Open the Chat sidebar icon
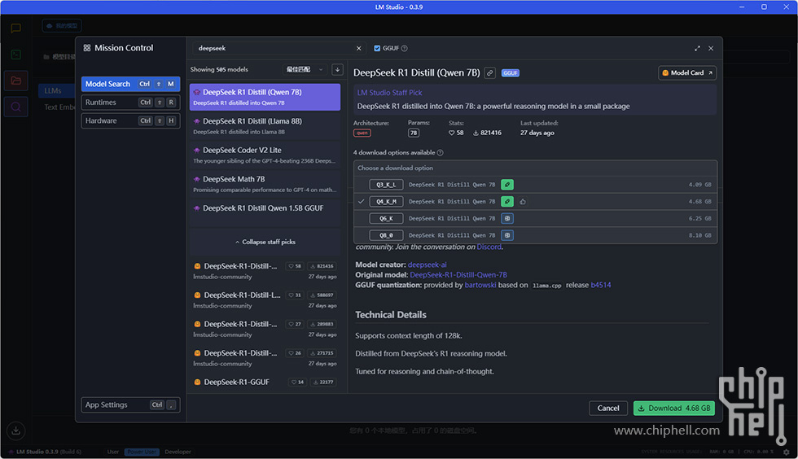798x459 pixels. tap(15, 28)
